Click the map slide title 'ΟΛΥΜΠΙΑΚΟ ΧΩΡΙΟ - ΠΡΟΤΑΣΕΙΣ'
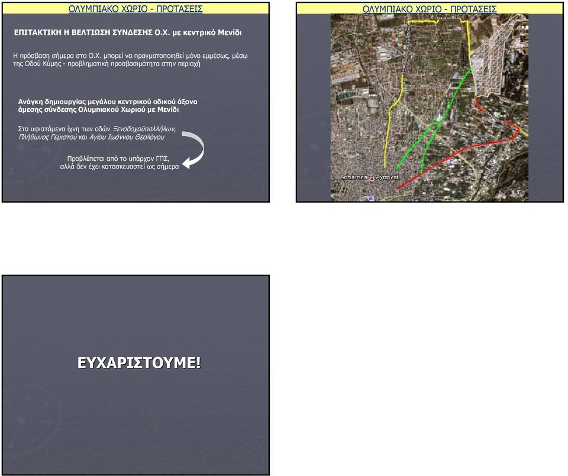568x476 pixels. pyautogui.click(x=430, y=9)
